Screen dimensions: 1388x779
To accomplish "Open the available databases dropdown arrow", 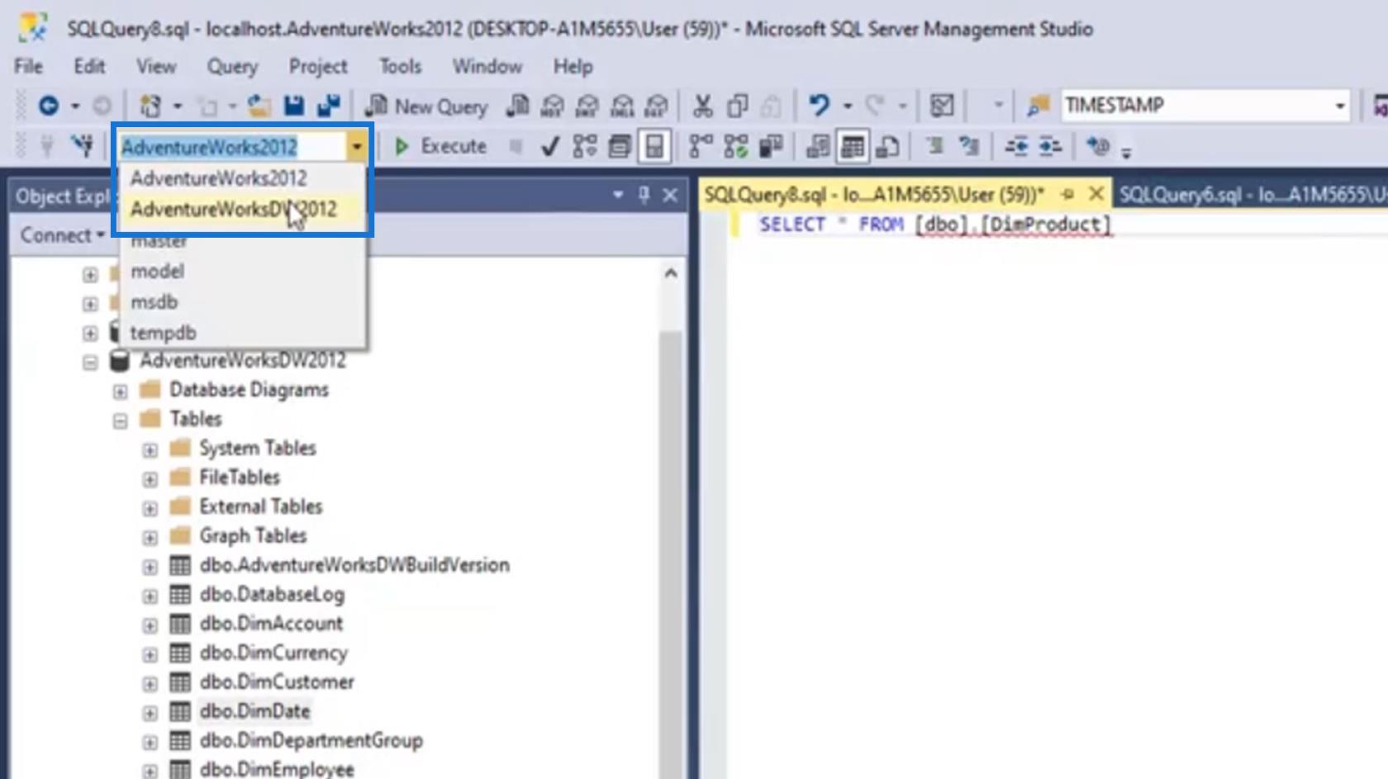I will (356, 147).
